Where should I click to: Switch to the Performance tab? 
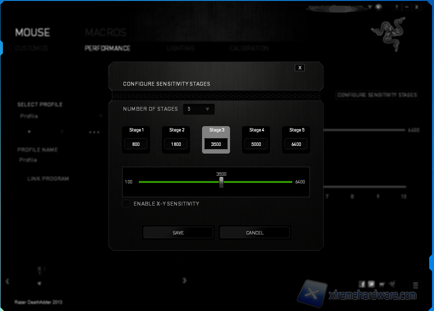click(108, 48)
